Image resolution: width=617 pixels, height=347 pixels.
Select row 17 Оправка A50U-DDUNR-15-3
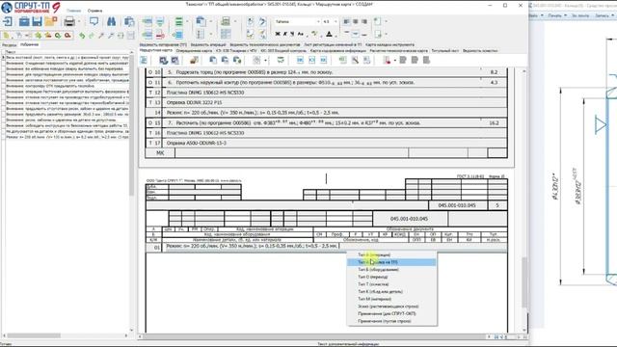326,143
